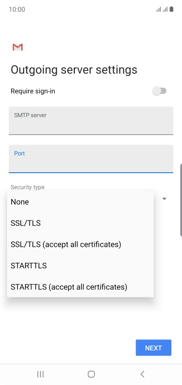The image size is (182, 385).
Task: Tap the NEXT button
Action: pyautogui.click(x=154, y=348)
